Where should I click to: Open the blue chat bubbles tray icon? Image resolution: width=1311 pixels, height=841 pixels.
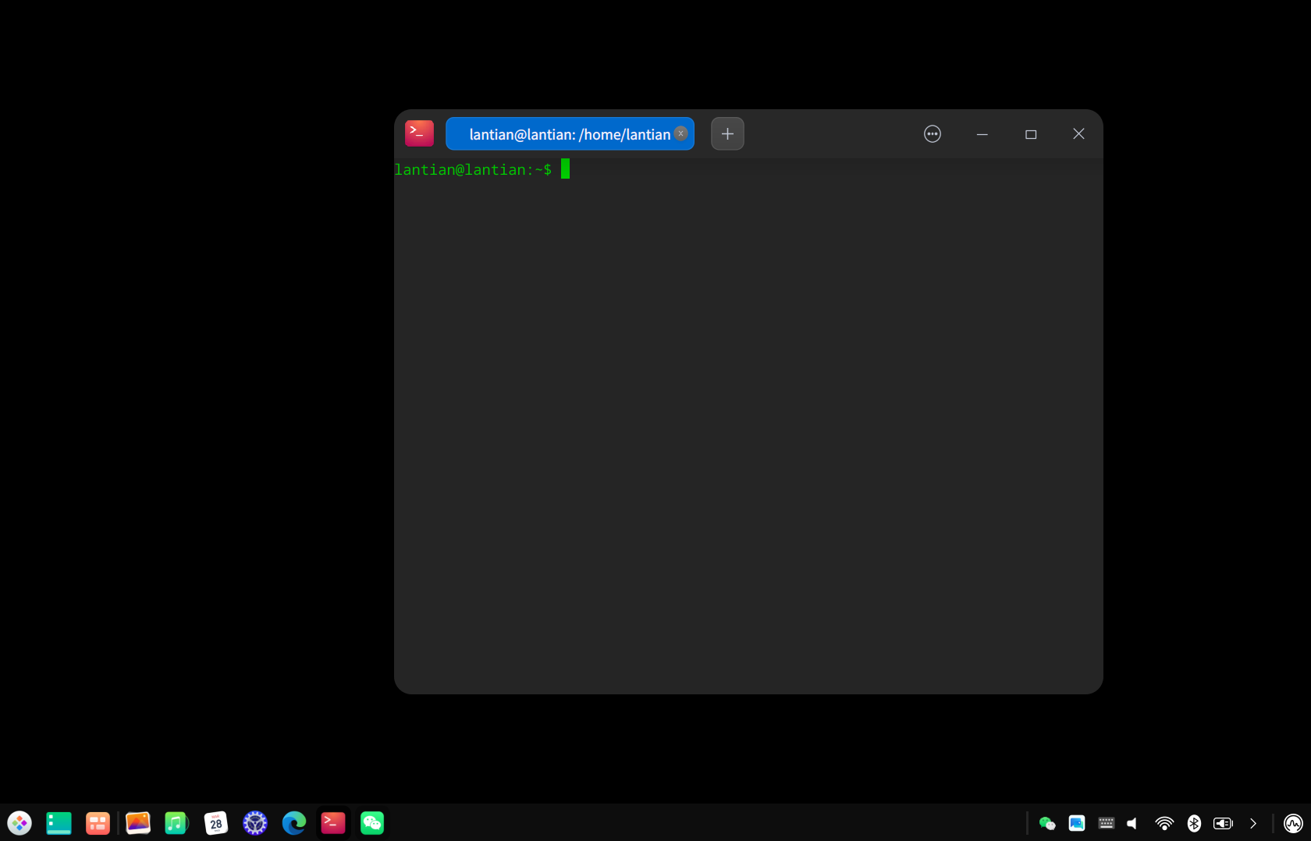[1077, 823]
